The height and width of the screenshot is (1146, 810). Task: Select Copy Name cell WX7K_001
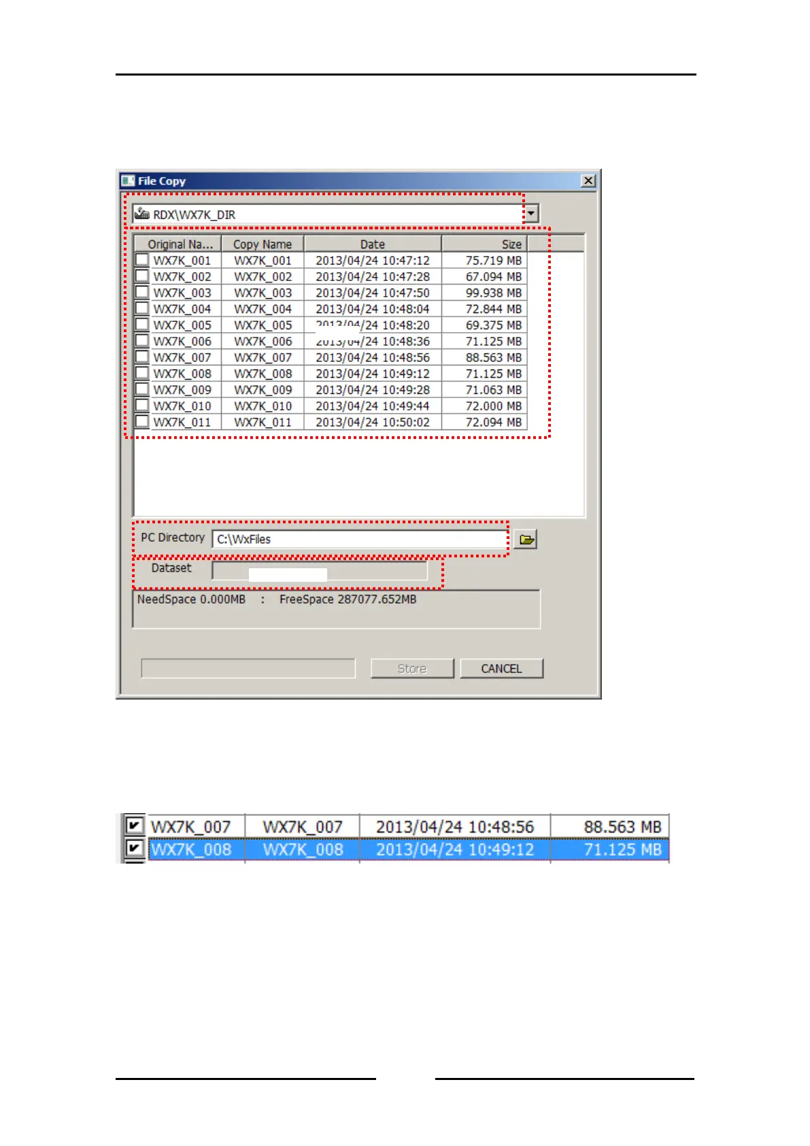coord(263,260)
